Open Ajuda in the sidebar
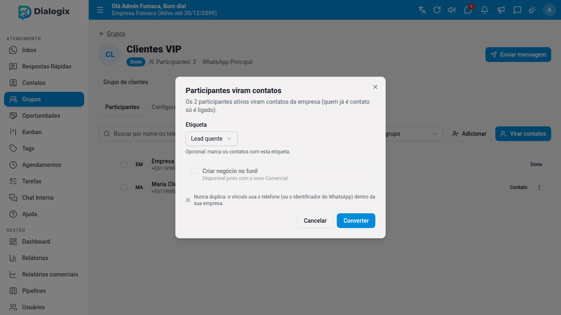This screenshot has width=561, height=315. tap(44, 214)
